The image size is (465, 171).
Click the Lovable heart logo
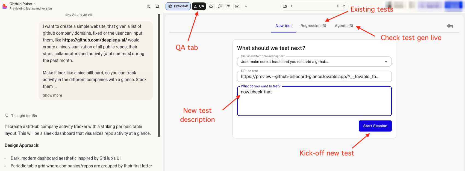coord(5,6)
